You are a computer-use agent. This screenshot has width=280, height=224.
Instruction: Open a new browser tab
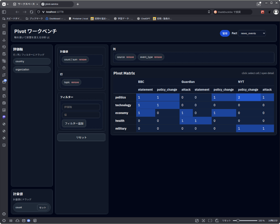[78, 4]
